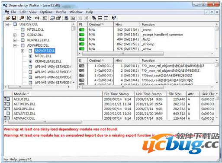Click the Cascade windows toolbar icon
Image resolution: width=222 pixels, height=163 pixels.
[94, 18]
